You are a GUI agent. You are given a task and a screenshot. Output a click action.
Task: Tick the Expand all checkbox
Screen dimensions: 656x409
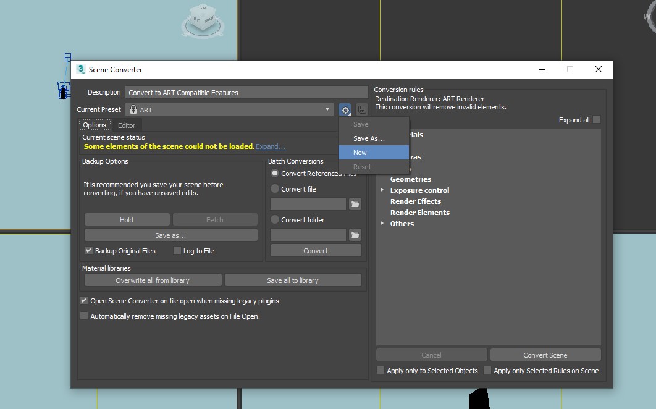click(597, 120)
